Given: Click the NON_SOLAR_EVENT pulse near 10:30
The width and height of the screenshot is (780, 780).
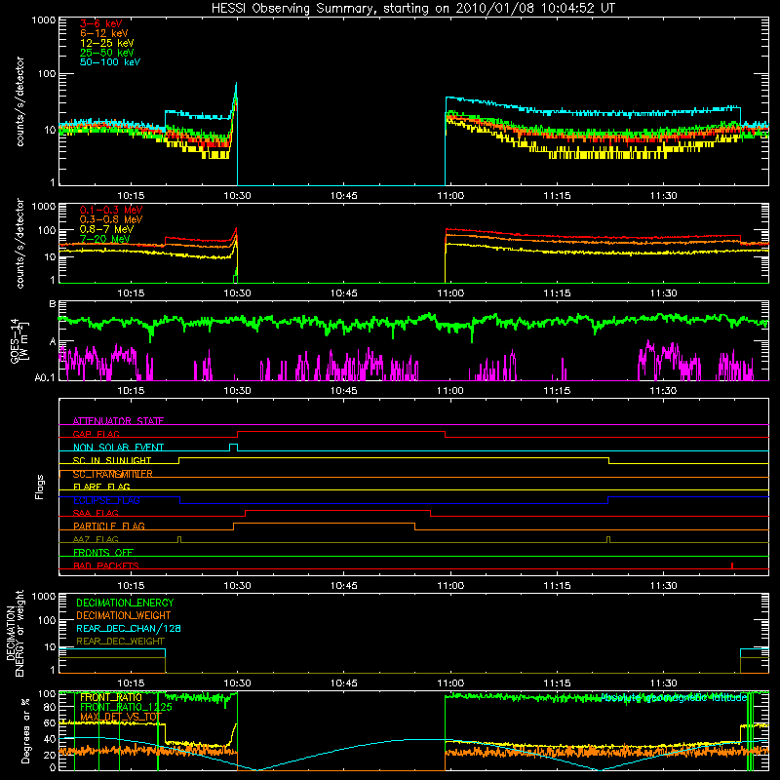Looking at the screenshot, I should [233, 448].
